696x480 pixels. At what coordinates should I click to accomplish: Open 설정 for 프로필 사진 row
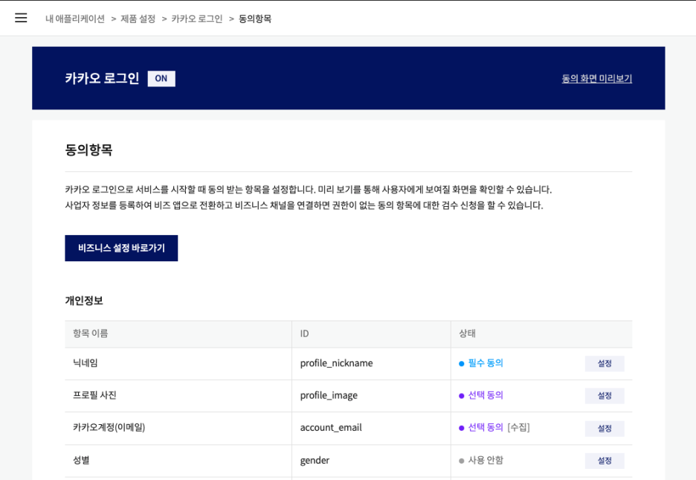tap(605, 396)
